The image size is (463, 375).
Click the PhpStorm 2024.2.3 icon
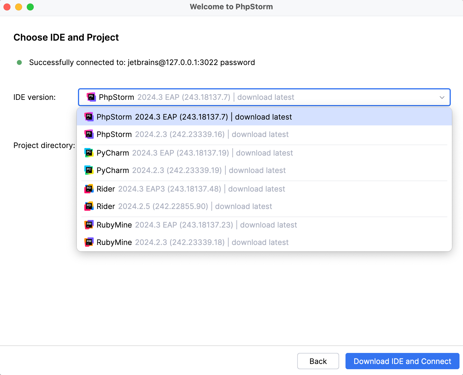coord(89,134)
